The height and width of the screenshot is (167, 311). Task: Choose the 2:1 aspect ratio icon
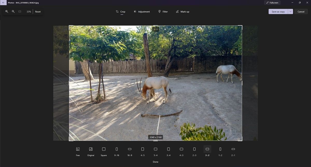pos(233,149)
